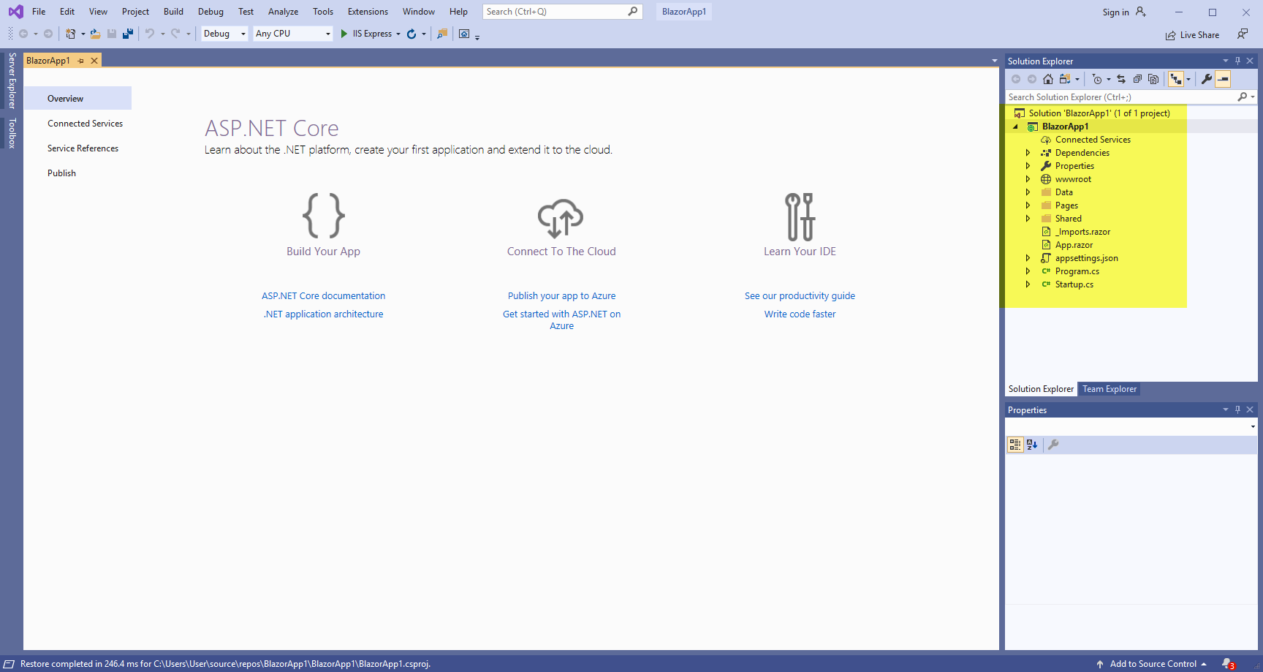This screenshot has width=1263, height=672.
Task: Collapse the BlazorApp1 project node arrow
Action: (x=1015, y=127)
